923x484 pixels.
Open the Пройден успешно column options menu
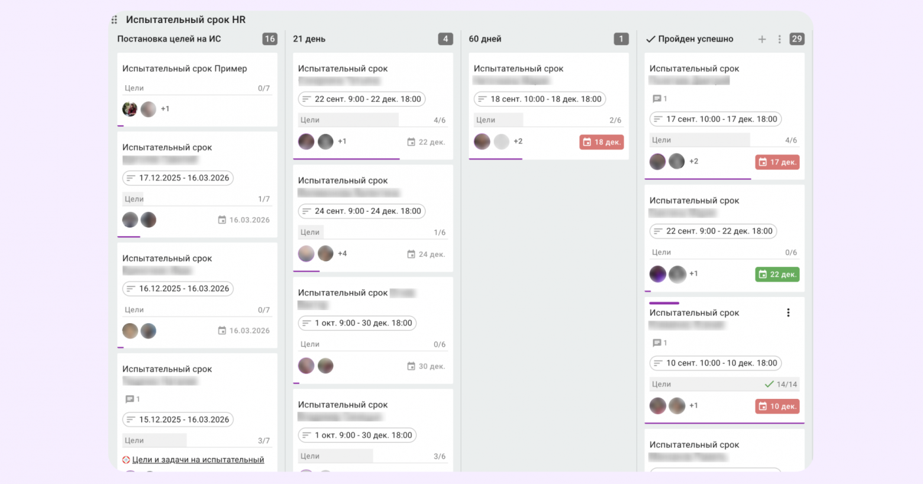click(x=779, y=39)
